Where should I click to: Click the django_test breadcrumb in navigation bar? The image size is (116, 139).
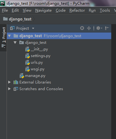pos(17,19)
